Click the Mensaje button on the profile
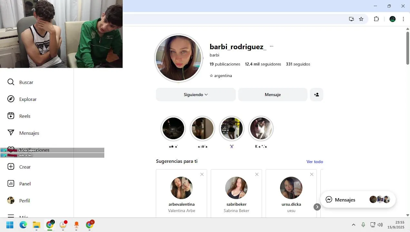 (273, 94)
